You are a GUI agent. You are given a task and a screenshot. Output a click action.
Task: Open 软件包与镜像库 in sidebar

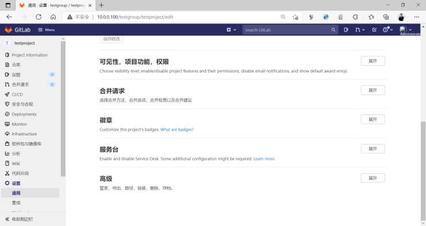point(26,144)
